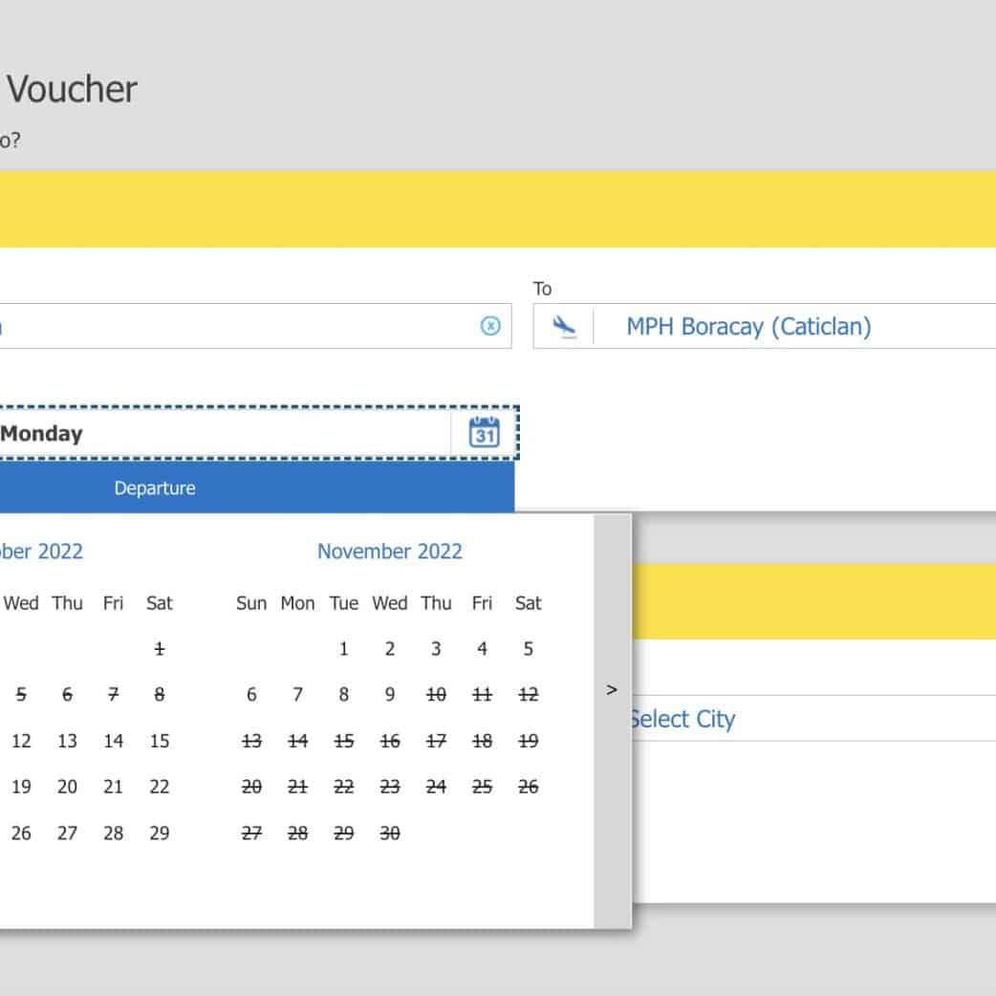Go to next month using arrow
The height and width of the screenshot is (996, 996).
(x=612, y=689)
